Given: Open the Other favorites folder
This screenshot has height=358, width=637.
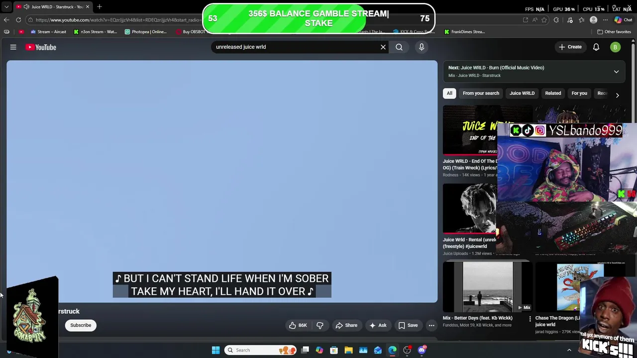Looking at the screenshot, I should (614, 32).
